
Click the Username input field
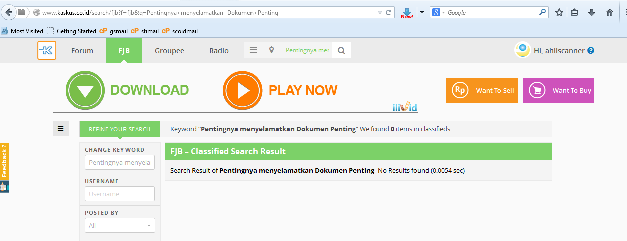(119, 194)
